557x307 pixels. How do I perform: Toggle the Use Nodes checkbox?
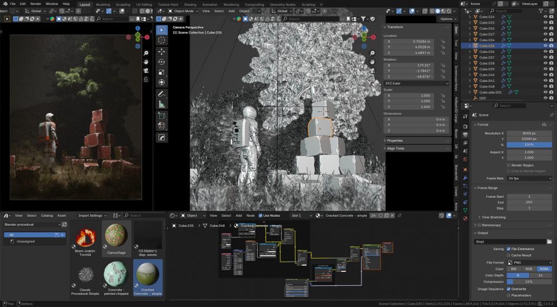click(260, 215)
